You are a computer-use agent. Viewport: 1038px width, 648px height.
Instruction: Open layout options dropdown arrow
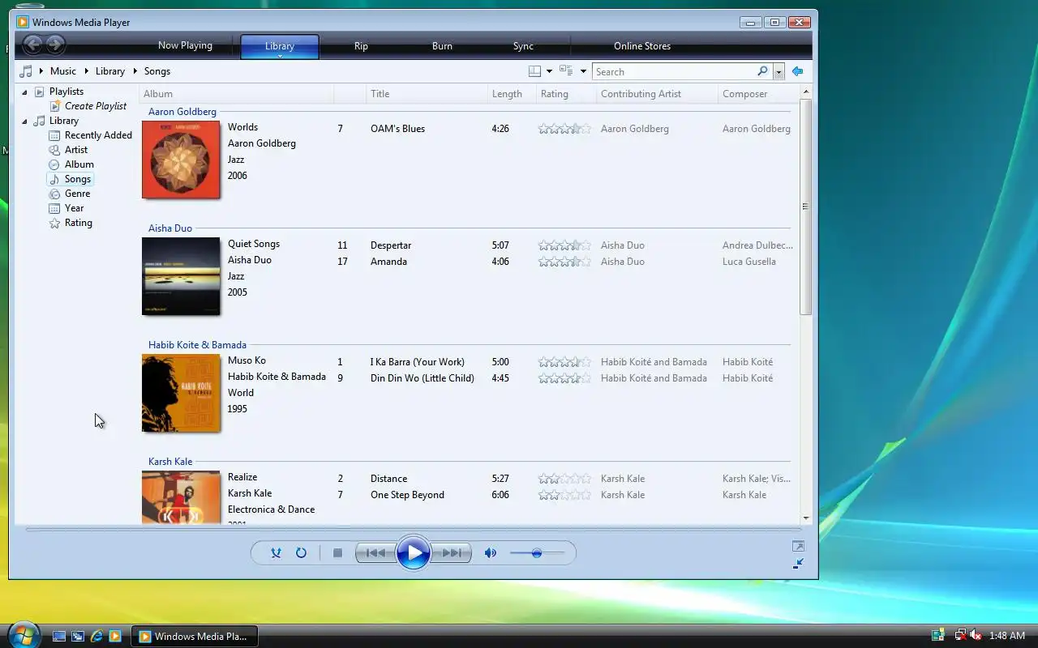(x=549, y=71)
